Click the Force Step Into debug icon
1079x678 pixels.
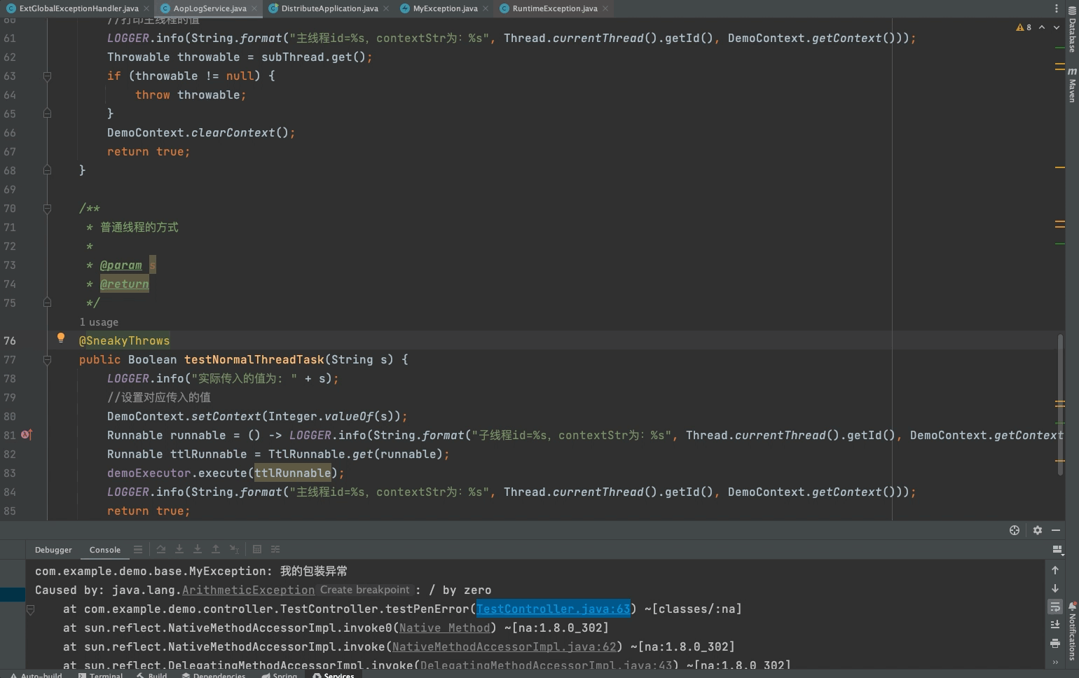point(198,549)
